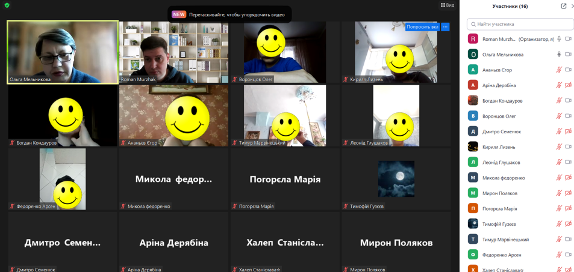
Task: Click Ольга Мельникова's microphone icon in list
Action: click(x=559, y=55)
